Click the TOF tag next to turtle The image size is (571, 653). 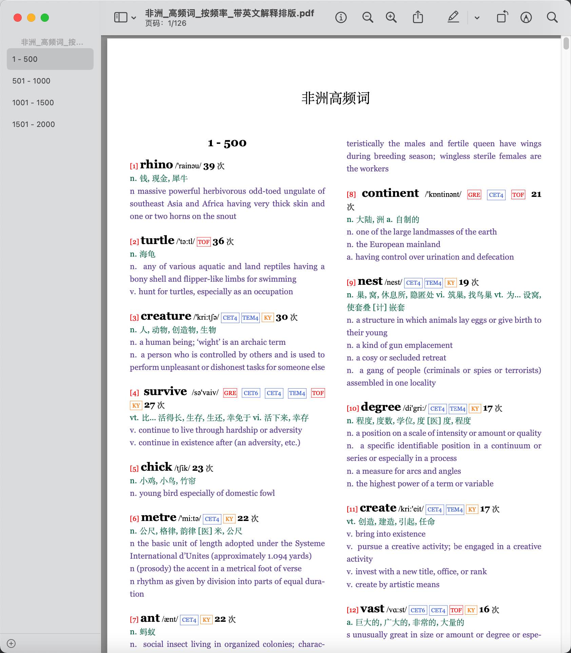click(203, 242)
